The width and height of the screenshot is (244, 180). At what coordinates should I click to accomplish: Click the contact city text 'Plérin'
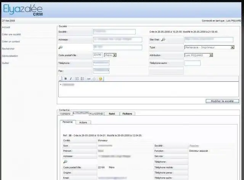(112, 167)
